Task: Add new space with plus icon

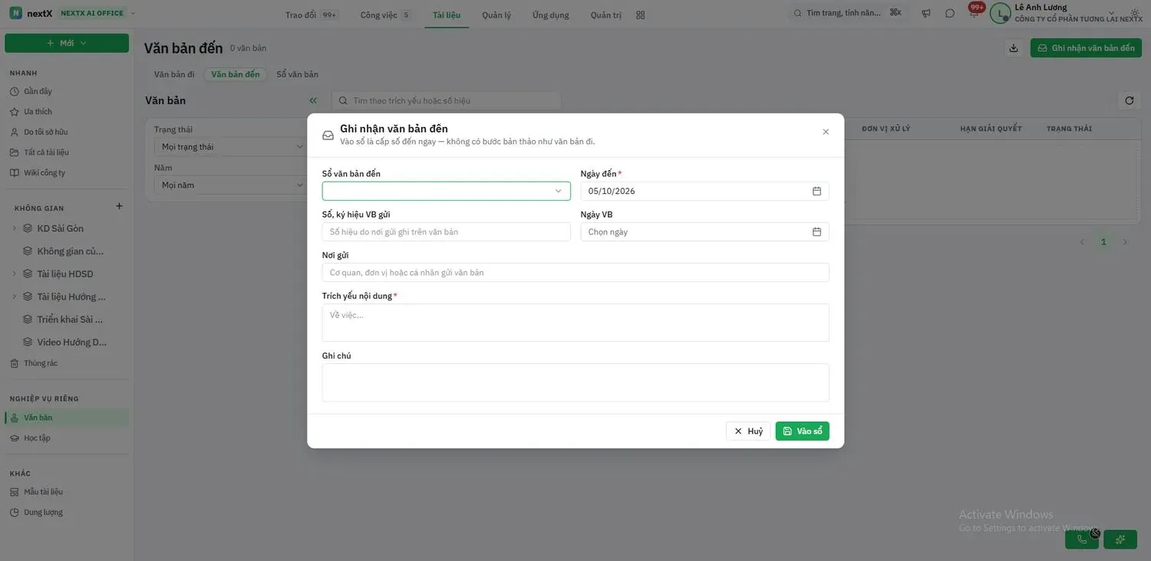Action: pyautogui.click(x=119, y=206)
